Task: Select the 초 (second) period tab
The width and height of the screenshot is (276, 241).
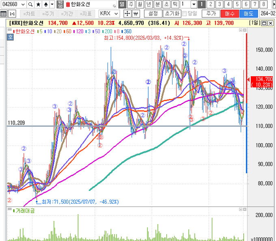Action: (x=166, y=4)
